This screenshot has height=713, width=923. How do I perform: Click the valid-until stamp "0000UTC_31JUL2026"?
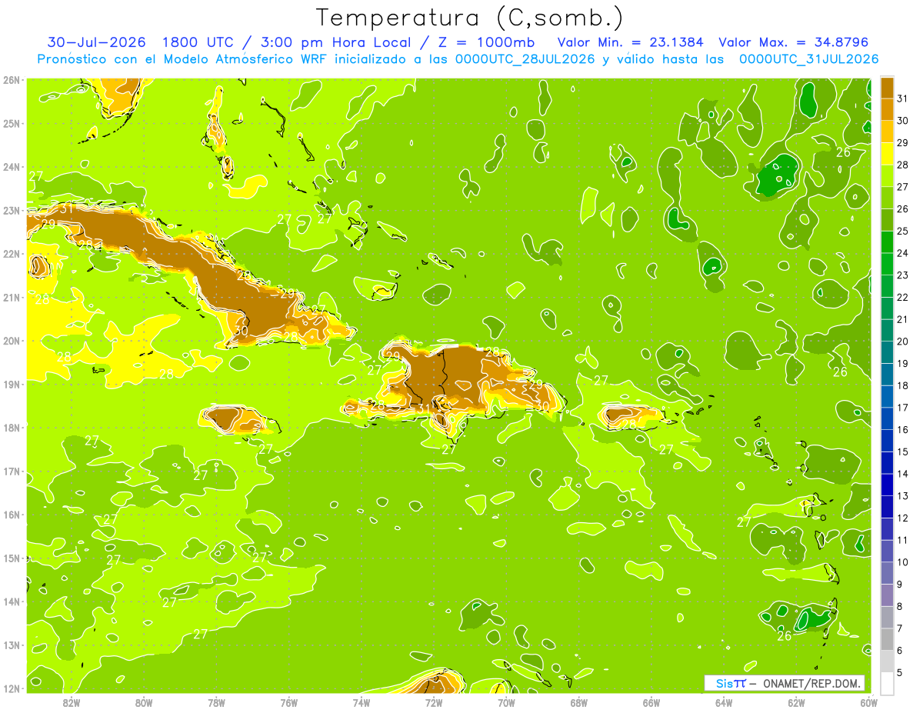pyautogui.click(x=808, y=58)
